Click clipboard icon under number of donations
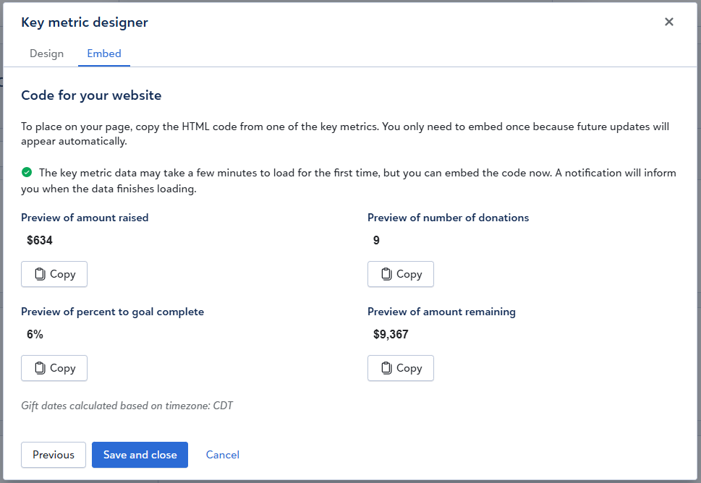Viewport: 701px width, 483px height. pyautogui.click(x=387, y=274)
